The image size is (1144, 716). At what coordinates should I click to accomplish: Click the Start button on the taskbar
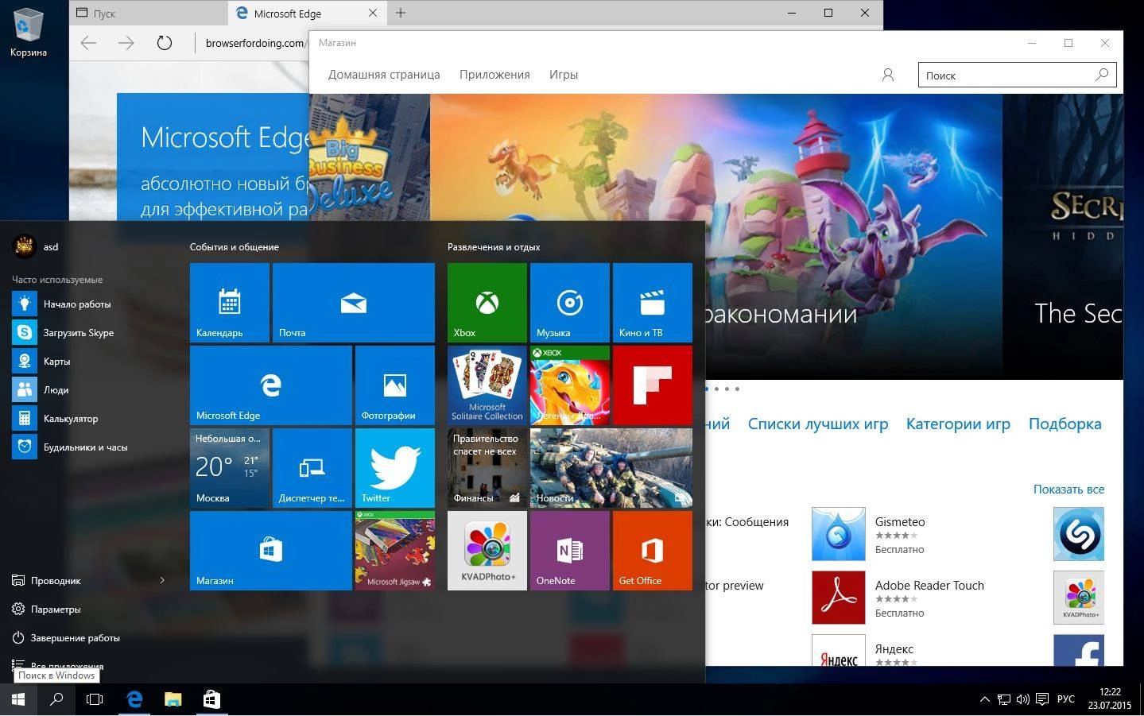tap(18, 699)
